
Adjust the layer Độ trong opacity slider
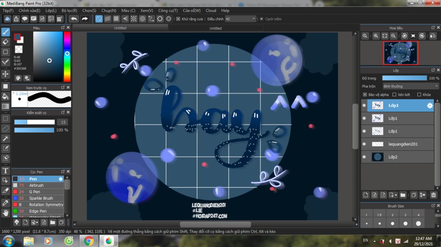pyautogui.click(x=404, y=78)
